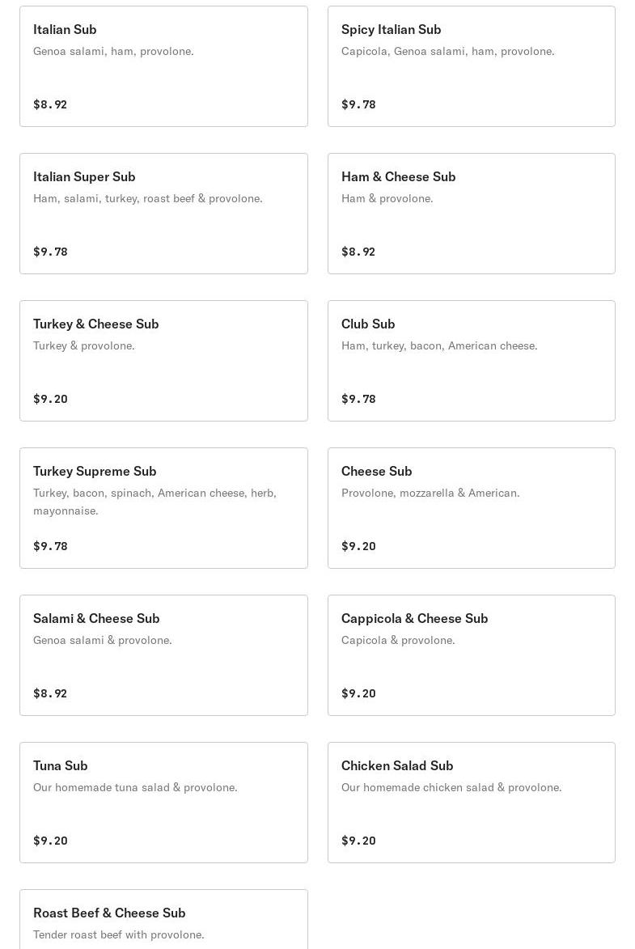Select the Spicy Italian Sub card
This screenshot has height=949, width=635.
coord(472,66)
